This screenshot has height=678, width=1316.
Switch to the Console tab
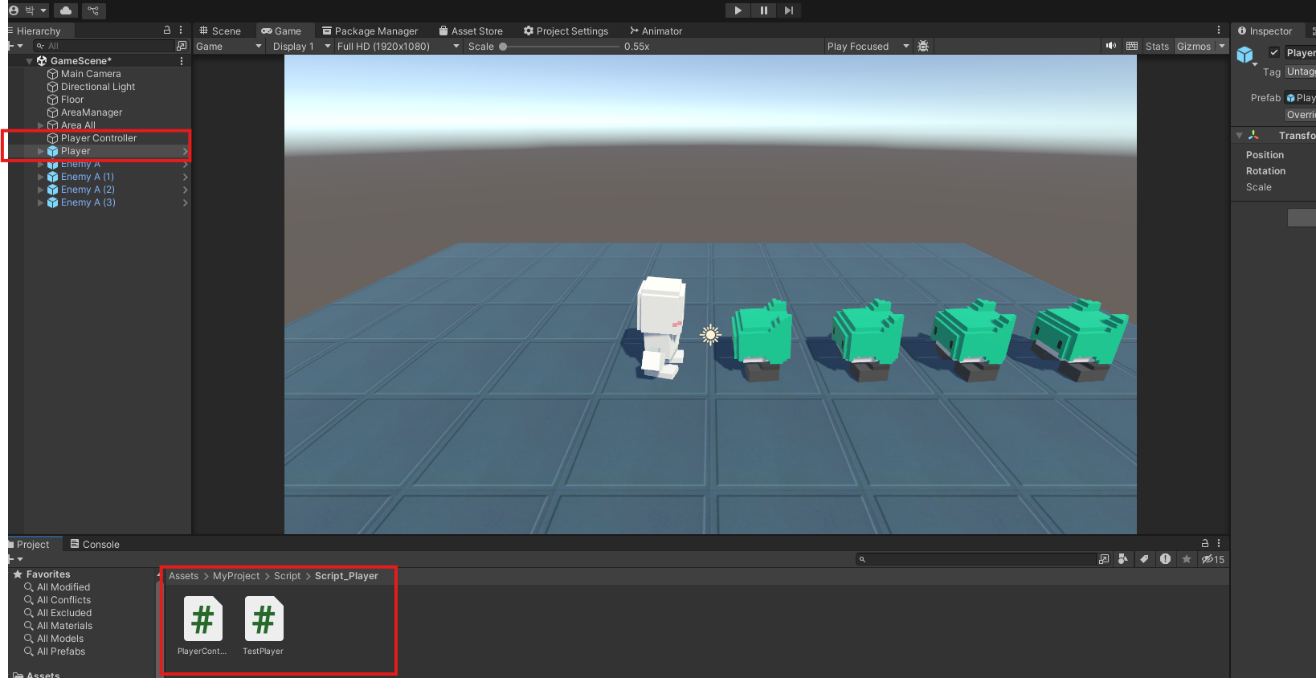pyautogui.click(x=94, y=544)
